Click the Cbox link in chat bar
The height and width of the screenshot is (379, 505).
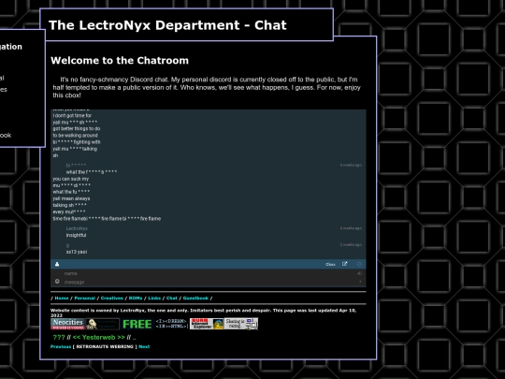[x=330, y=264]
